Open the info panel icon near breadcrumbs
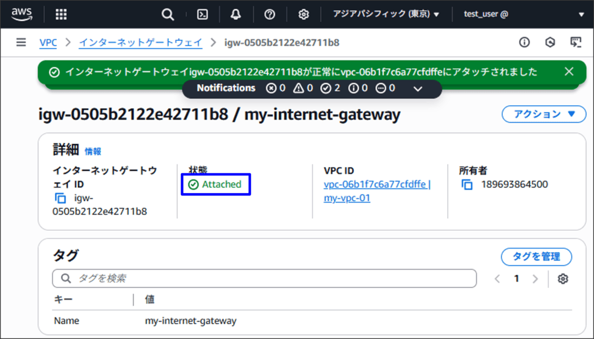Image resolution: width=594 pixels, height=339 pixels. 524,42
